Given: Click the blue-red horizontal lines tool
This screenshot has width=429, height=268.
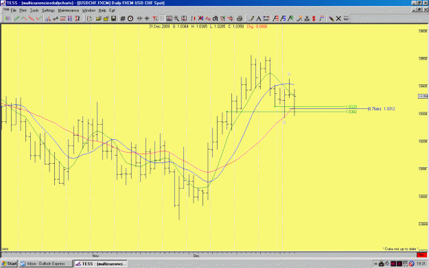Looking at the screenshot, I should point(266,19).
